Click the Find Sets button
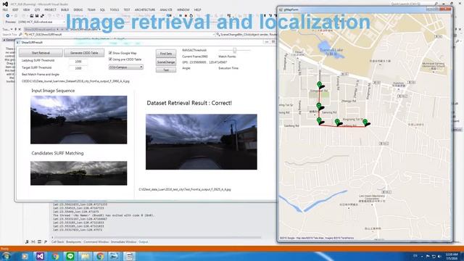 (166, 54)
